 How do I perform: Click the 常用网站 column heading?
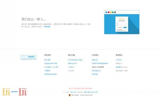pyautogui.click(x=119, y=55)
